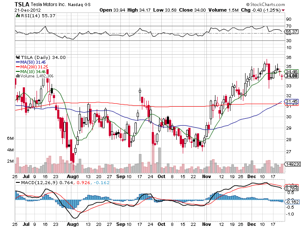Click the blue 31.45 price tag on right axis

click(292, 101)
